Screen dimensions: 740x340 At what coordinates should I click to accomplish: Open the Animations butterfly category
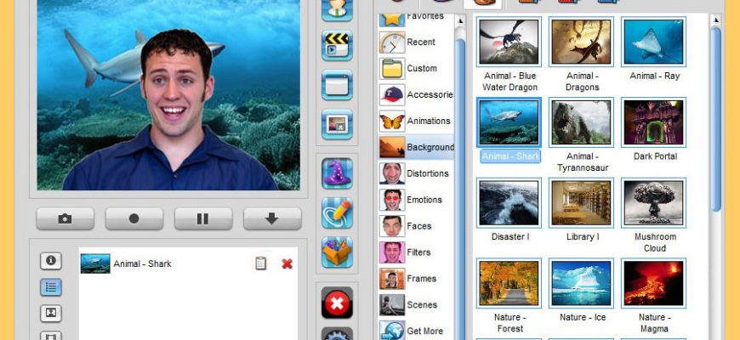tap(416, 122)
